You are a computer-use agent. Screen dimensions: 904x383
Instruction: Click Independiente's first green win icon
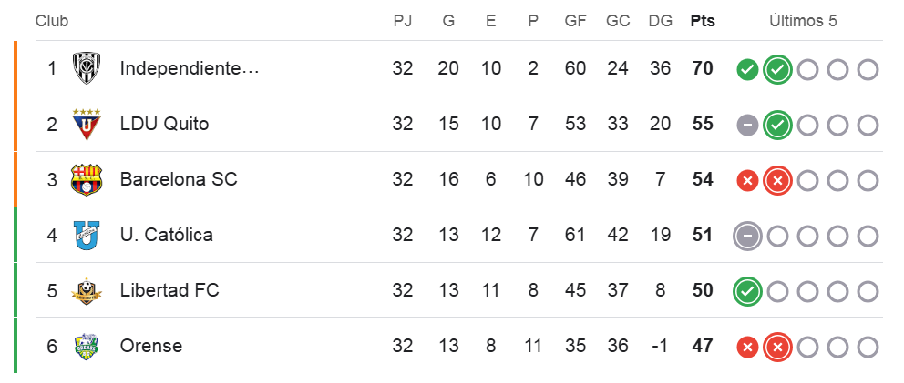coord(747,69)
